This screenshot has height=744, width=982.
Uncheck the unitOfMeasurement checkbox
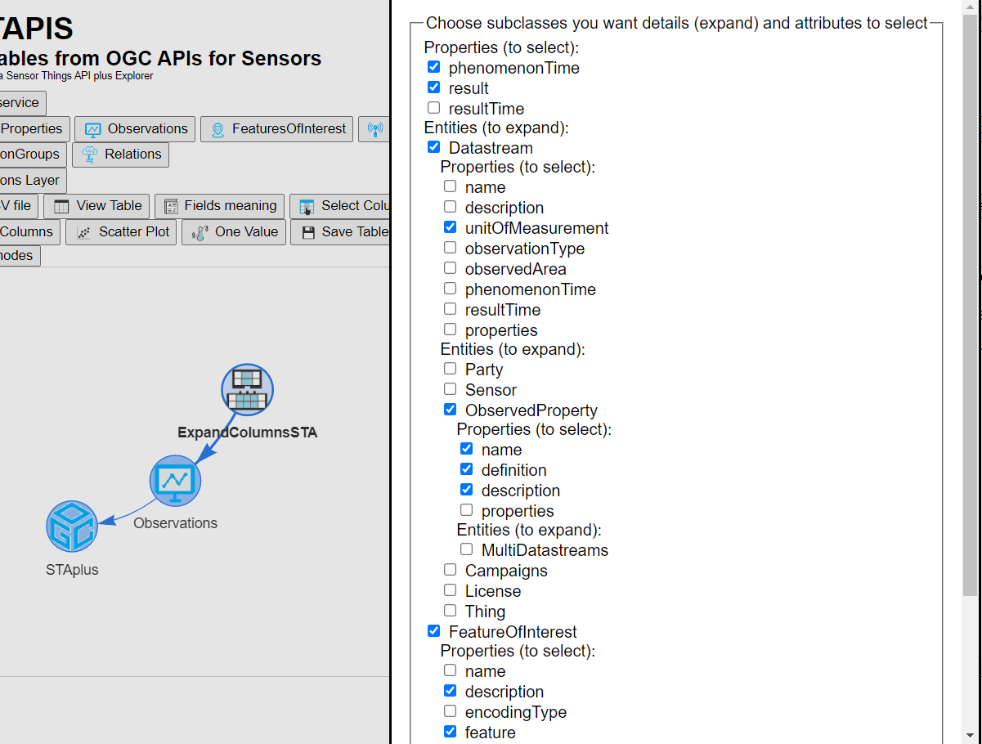pyautogui.click(x=451, y=227)
